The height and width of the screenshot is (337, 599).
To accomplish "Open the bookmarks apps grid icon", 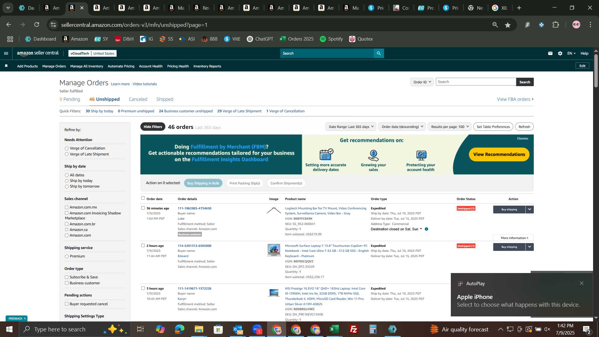I will (x=10, y=39).
